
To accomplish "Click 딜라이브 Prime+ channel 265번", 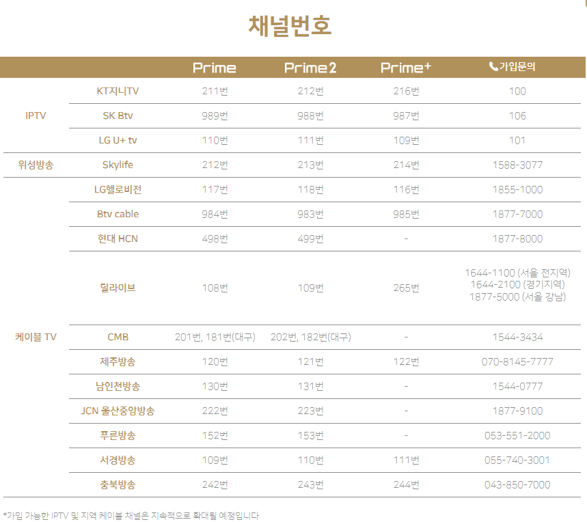I will click(406, 288).
